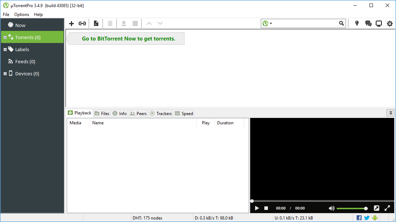Click the Android icon in status bar

pos(375,218)
